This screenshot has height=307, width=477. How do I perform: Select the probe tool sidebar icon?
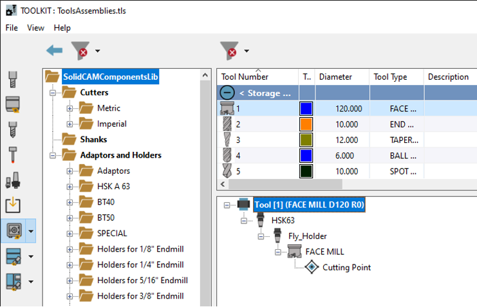[13, 155]
